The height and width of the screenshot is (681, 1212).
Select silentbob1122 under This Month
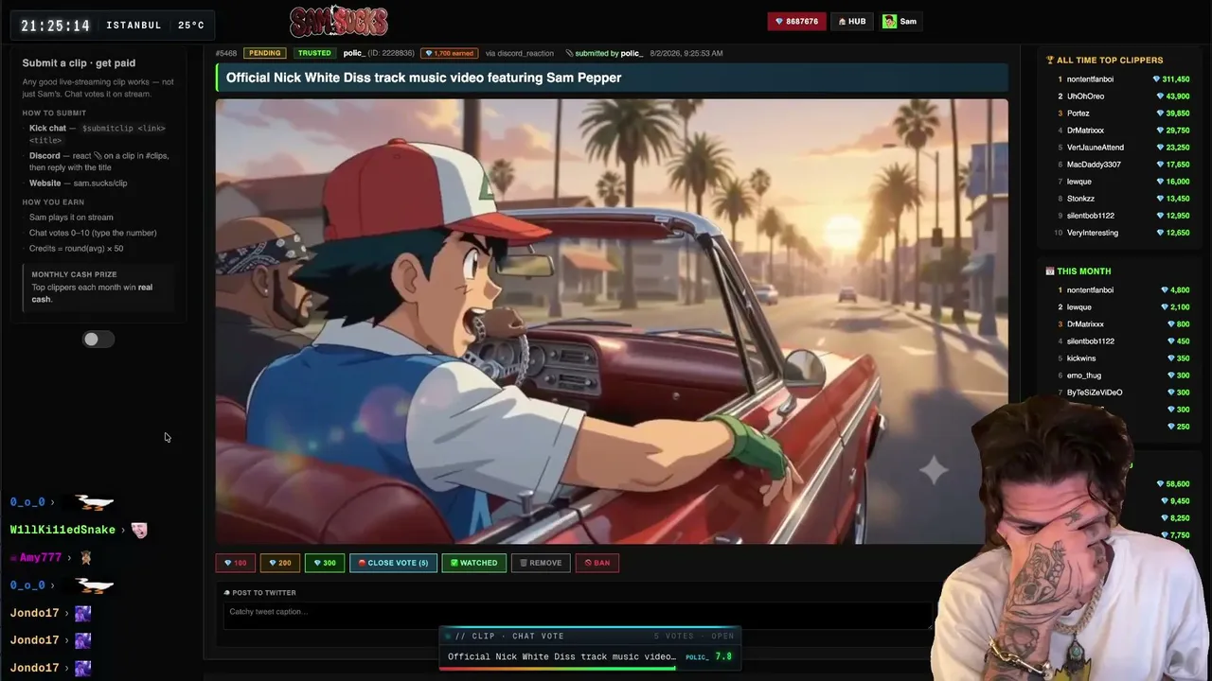pyautogui.click(x=1091, y=341)
